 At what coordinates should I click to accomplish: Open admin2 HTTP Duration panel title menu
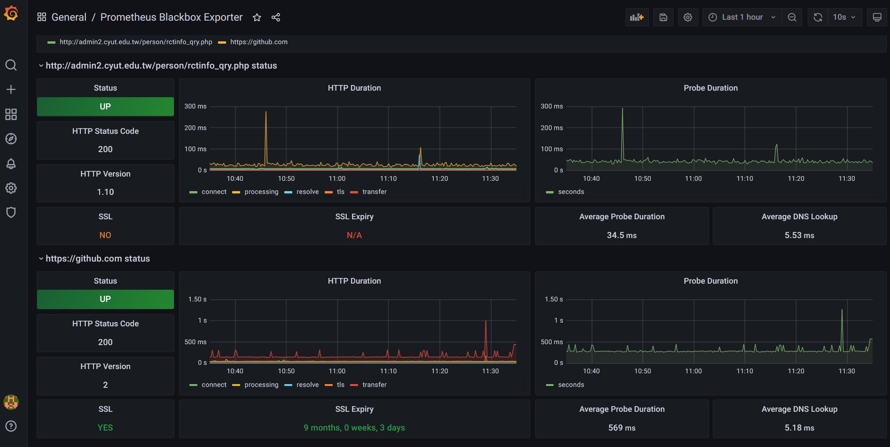354,88
